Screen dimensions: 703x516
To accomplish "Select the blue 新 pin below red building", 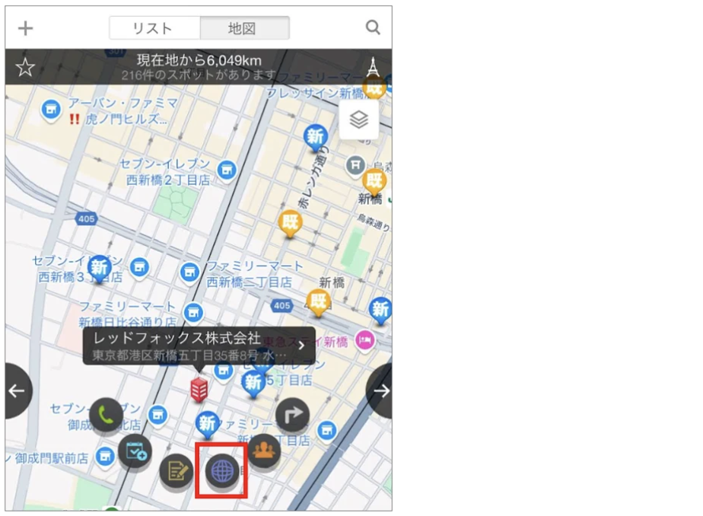I will [207, 424].
